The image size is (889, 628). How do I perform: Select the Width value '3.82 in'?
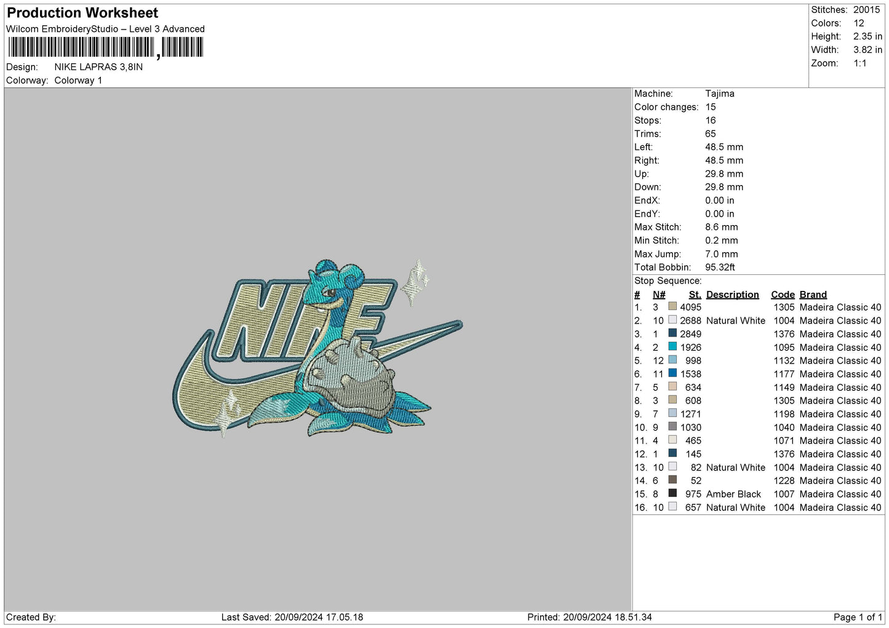tap(867, 50)
